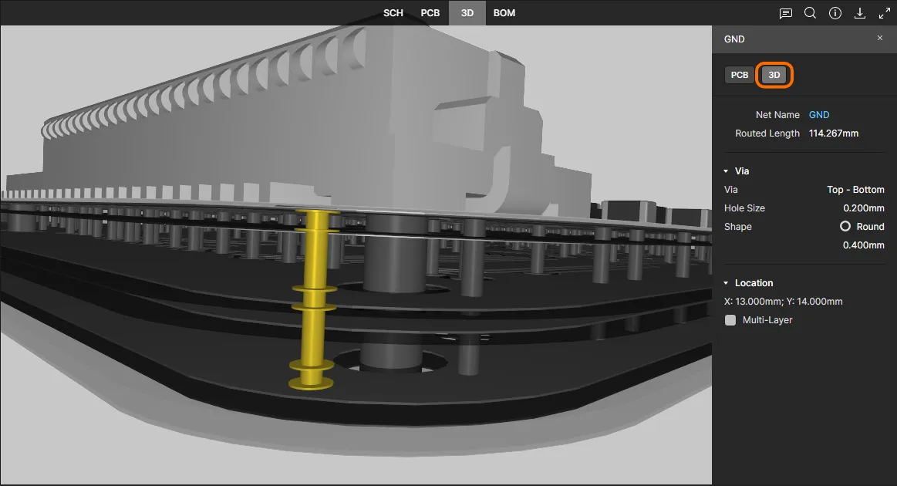Screen dimensions: 897x486
Task: Click the GND panel title
Action: [734, 39]
